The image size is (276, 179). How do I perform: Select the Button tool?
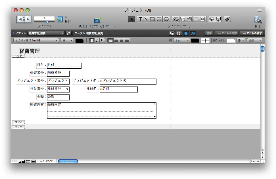tap(183, 19)
